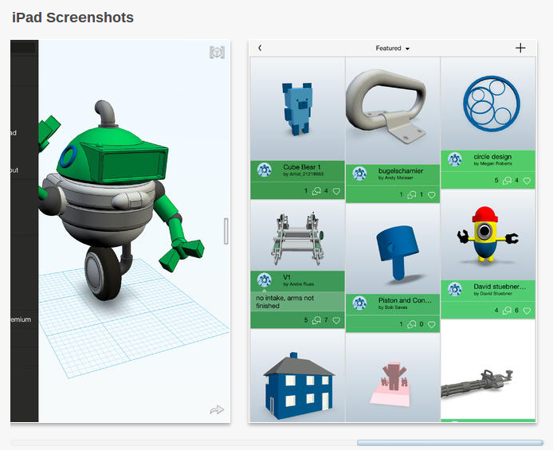Like the bugelscharnier design with the heart icon

(x=431, y=195)
